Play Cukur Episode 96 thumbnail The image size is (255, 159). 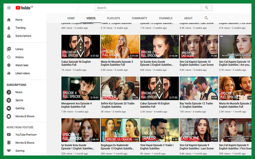[x=81, y=46]
